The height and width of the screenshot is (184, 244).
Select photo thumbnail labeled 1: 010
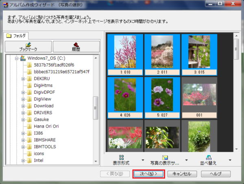click(125, 55)
